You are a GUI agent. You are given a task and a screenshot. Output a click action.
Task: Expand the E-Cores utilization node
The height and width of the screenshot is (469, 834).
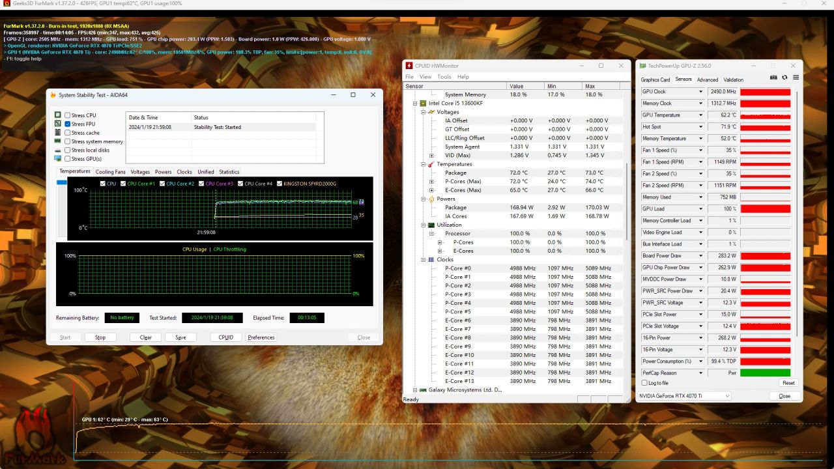440,251
